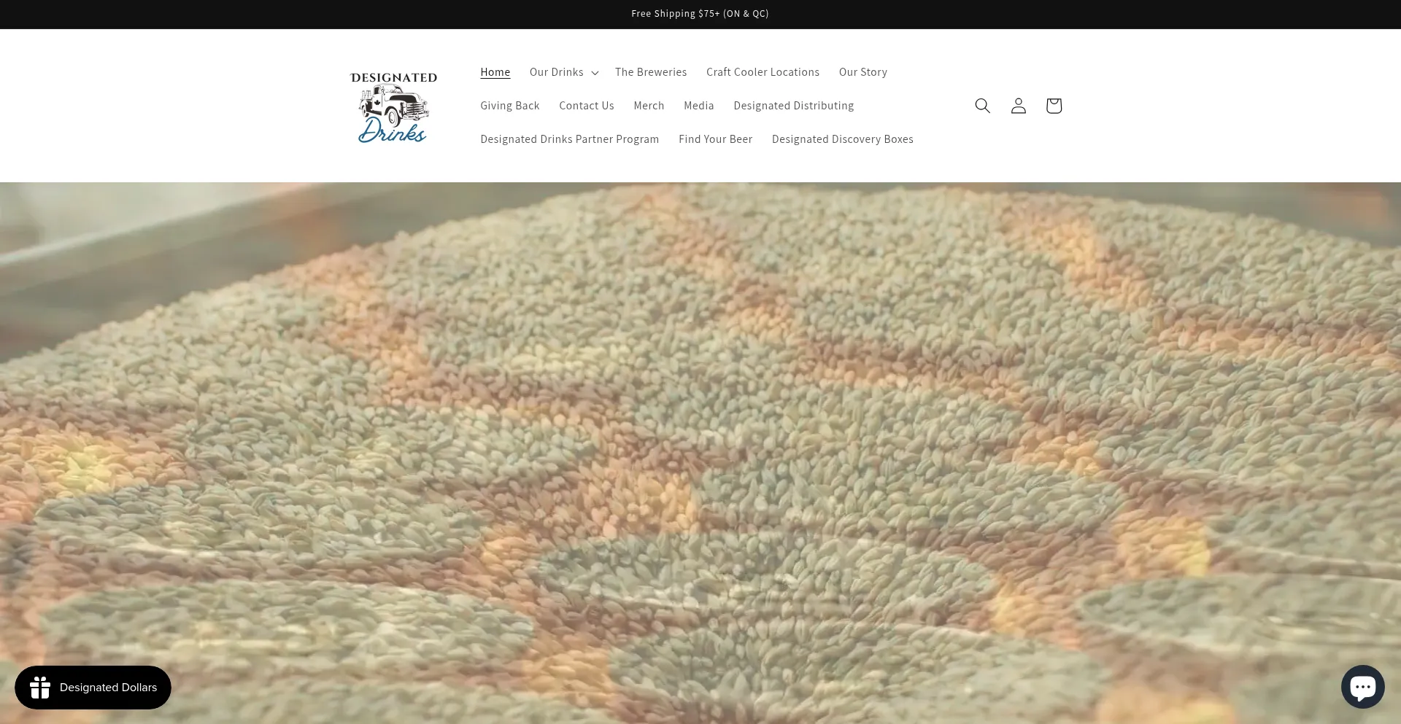The width and height of the screenshot is (1401, 724).
Task: View Designated Drinks Partner Program
Action: tap(570, 139)
